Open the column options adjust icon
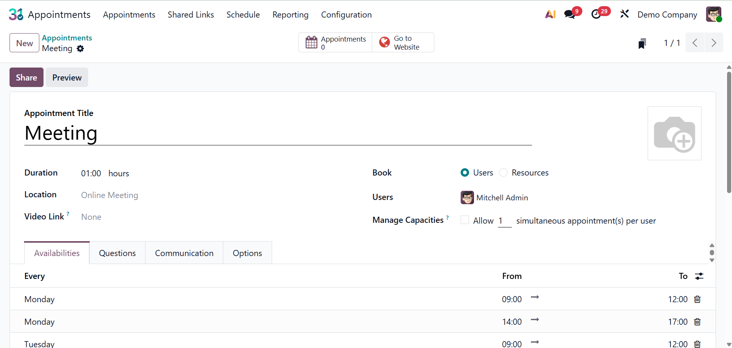The image size is (732, 348). tap(699, 276)
